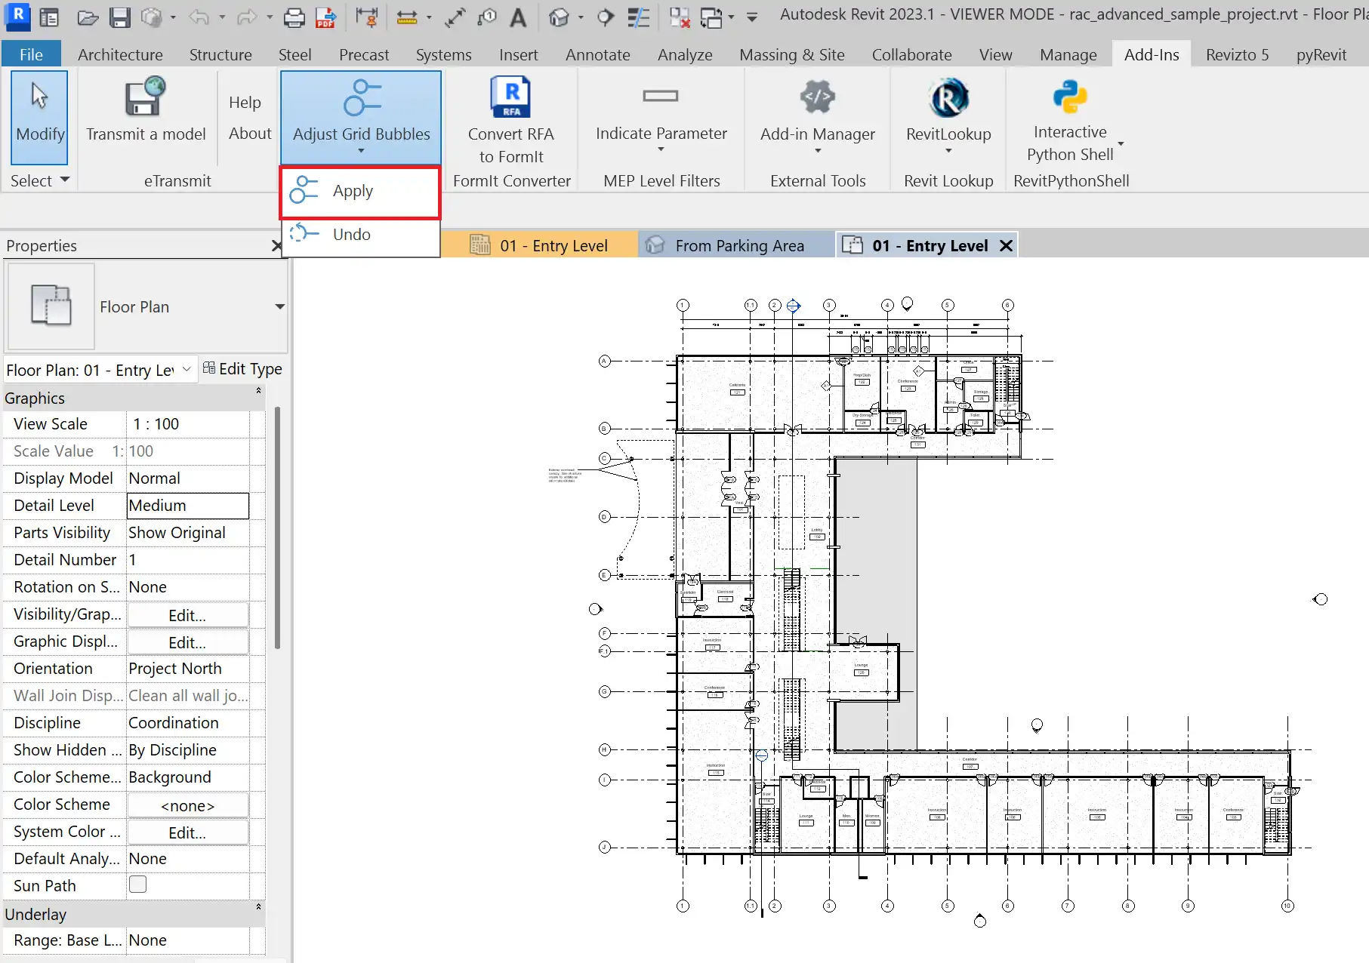The height and width of the screenshot is (963, 1369).
Task: Click the Edit Type button
Action: click(x=242, y=368)
